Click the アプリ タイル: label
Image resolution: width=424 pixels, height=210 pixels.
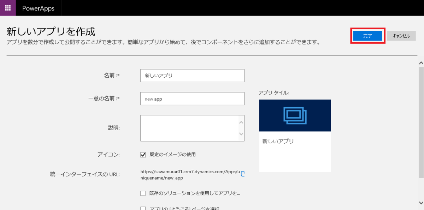[x=273, y=92]
